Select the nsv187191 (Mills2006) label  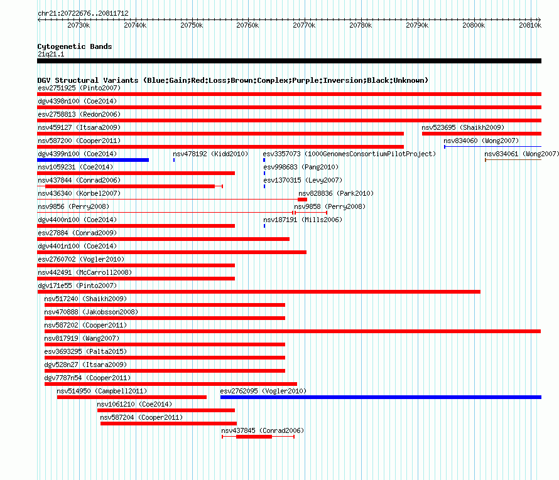click(x=303, y=220)
